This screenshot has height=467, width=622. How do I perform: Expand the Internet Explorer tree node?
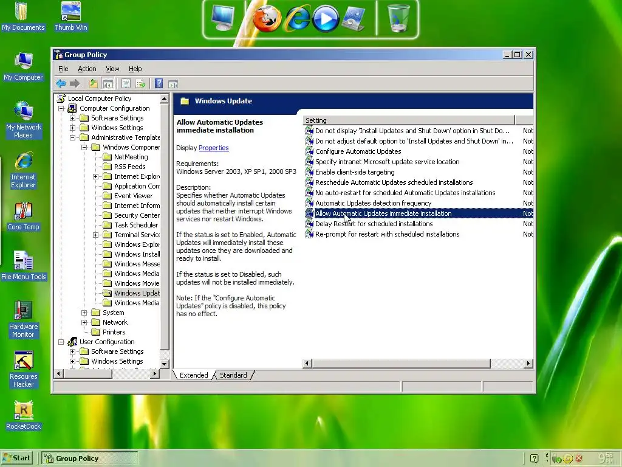(x=95, y=176)
